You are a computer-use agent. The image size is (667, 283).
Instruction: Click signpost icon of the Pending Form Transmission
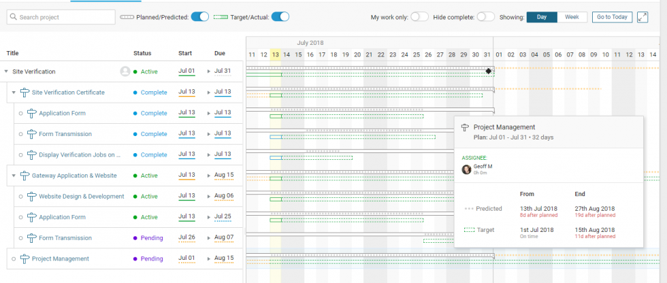coord(32,238)
